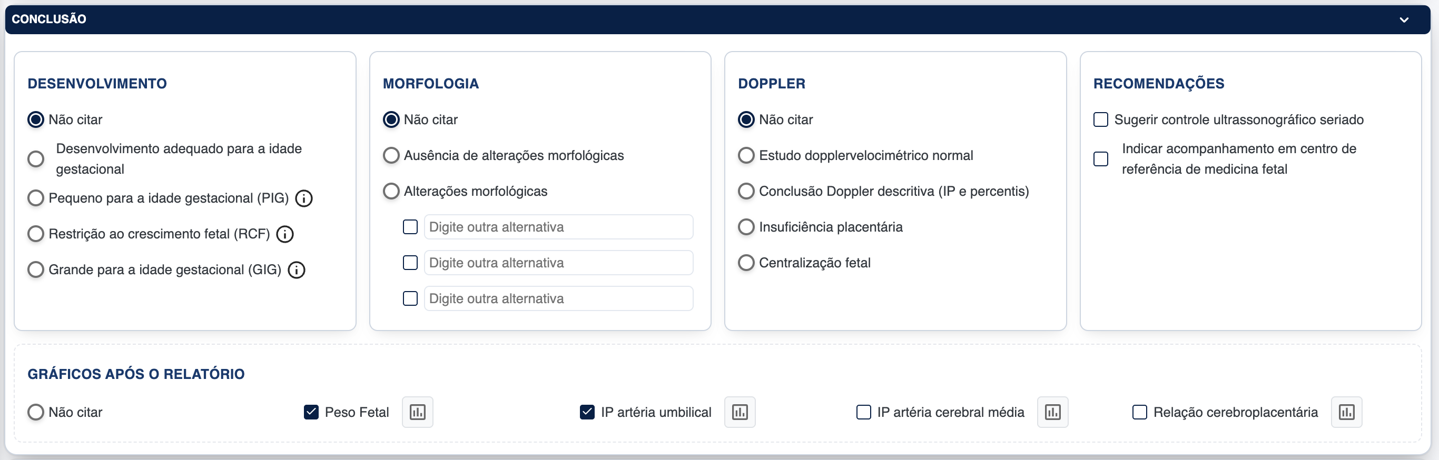Select Estudo dopplervelocimétrico normal option
The image size is (1439, 460).
tap(746, 155)
